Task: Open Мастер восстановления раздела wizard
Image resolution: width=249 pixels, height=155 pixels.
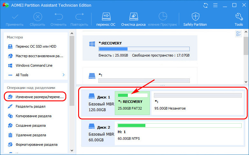Action: (x=36, y=56)
